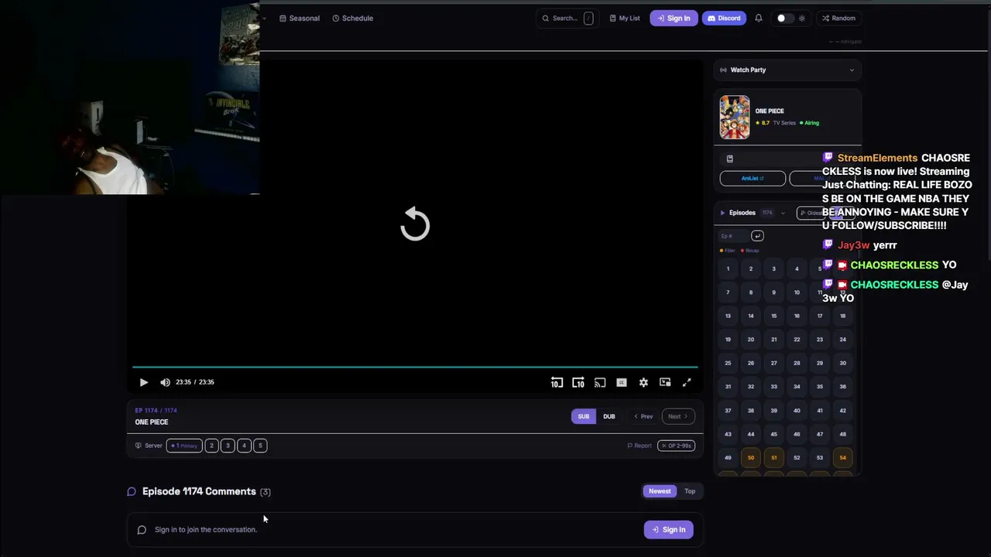
Task: Toggle dark/light theme switch
Action: [785, 18]
